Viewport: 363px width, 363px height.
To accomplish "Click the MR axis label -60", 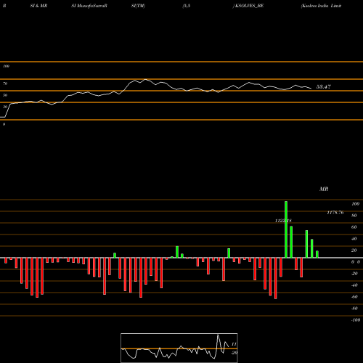I will tap(354, 297).
